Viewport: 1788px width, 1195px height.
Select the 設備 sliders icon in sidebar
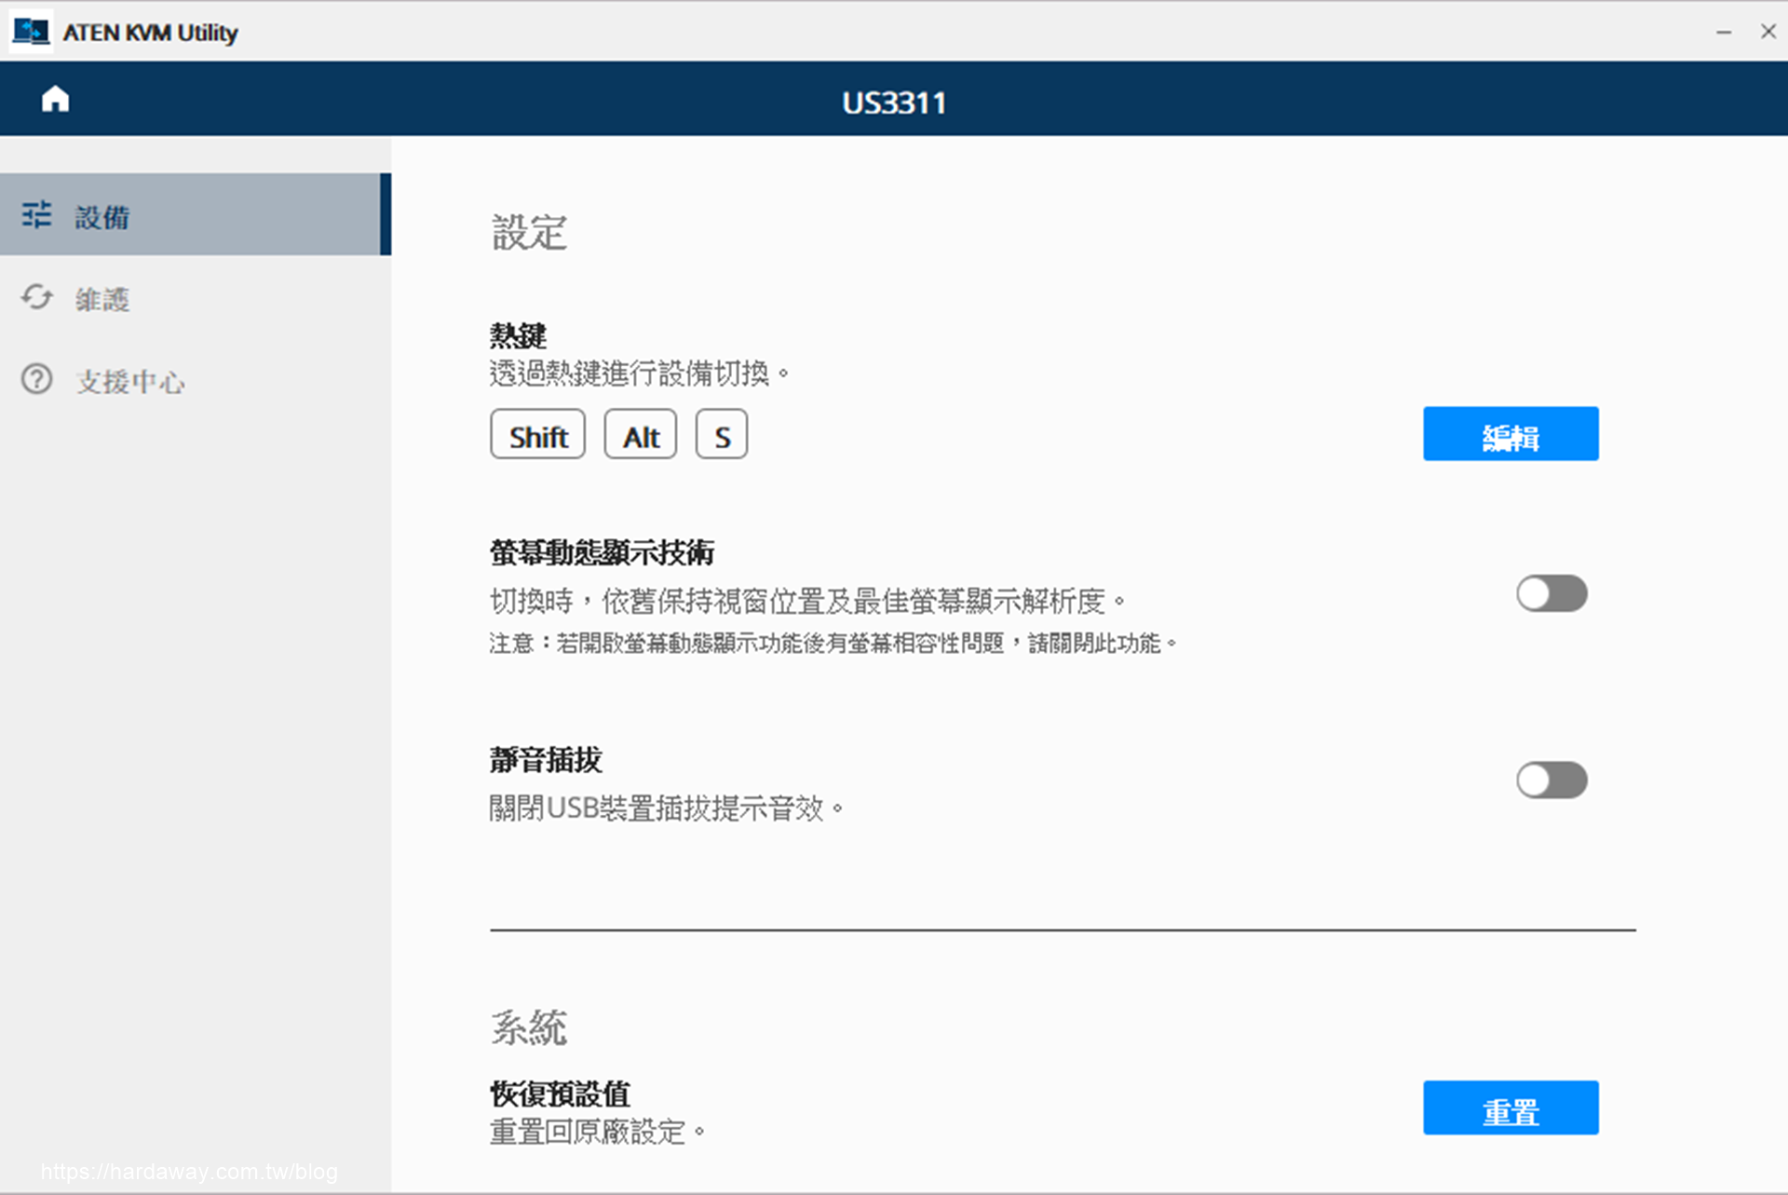coord(37,215)
